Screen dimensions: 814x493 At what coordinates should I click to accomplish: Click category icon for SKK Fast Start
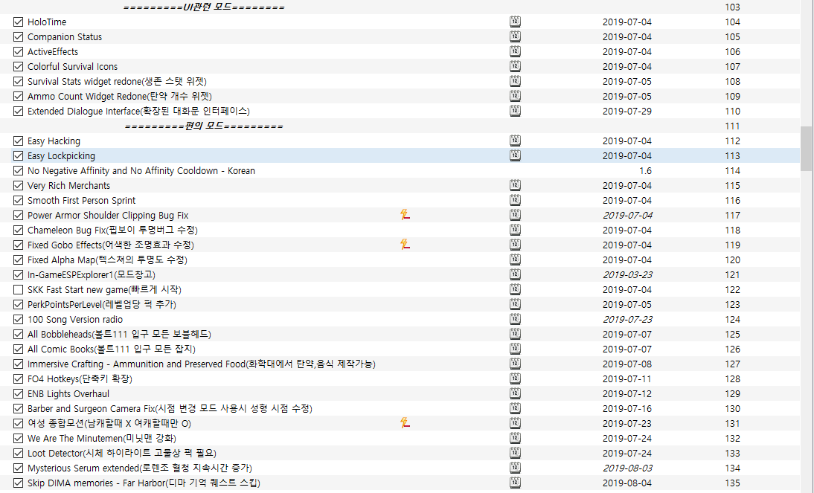coord(514,289)
